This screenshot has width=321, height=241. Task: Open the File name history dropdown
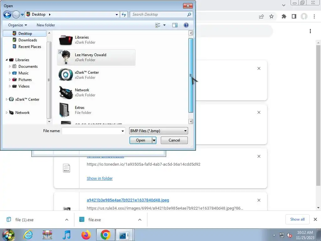(123, 131)
